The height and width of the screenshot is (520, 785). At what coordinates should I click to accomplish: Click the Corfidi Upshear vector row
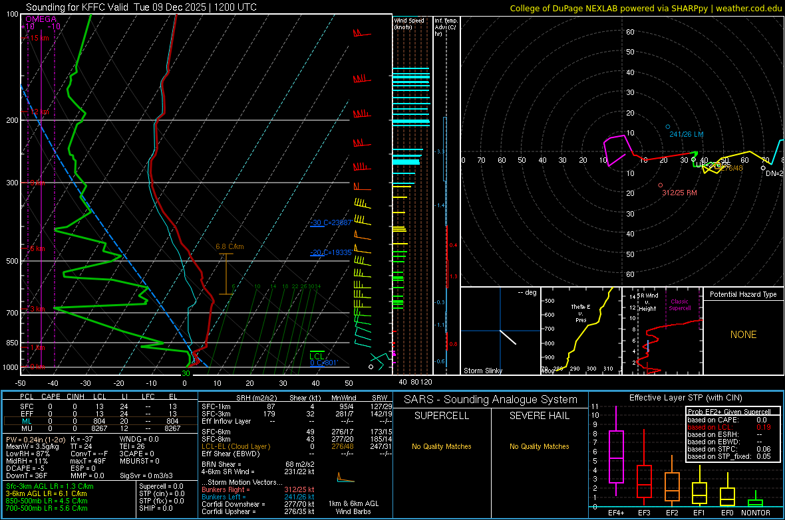(258, 511)
